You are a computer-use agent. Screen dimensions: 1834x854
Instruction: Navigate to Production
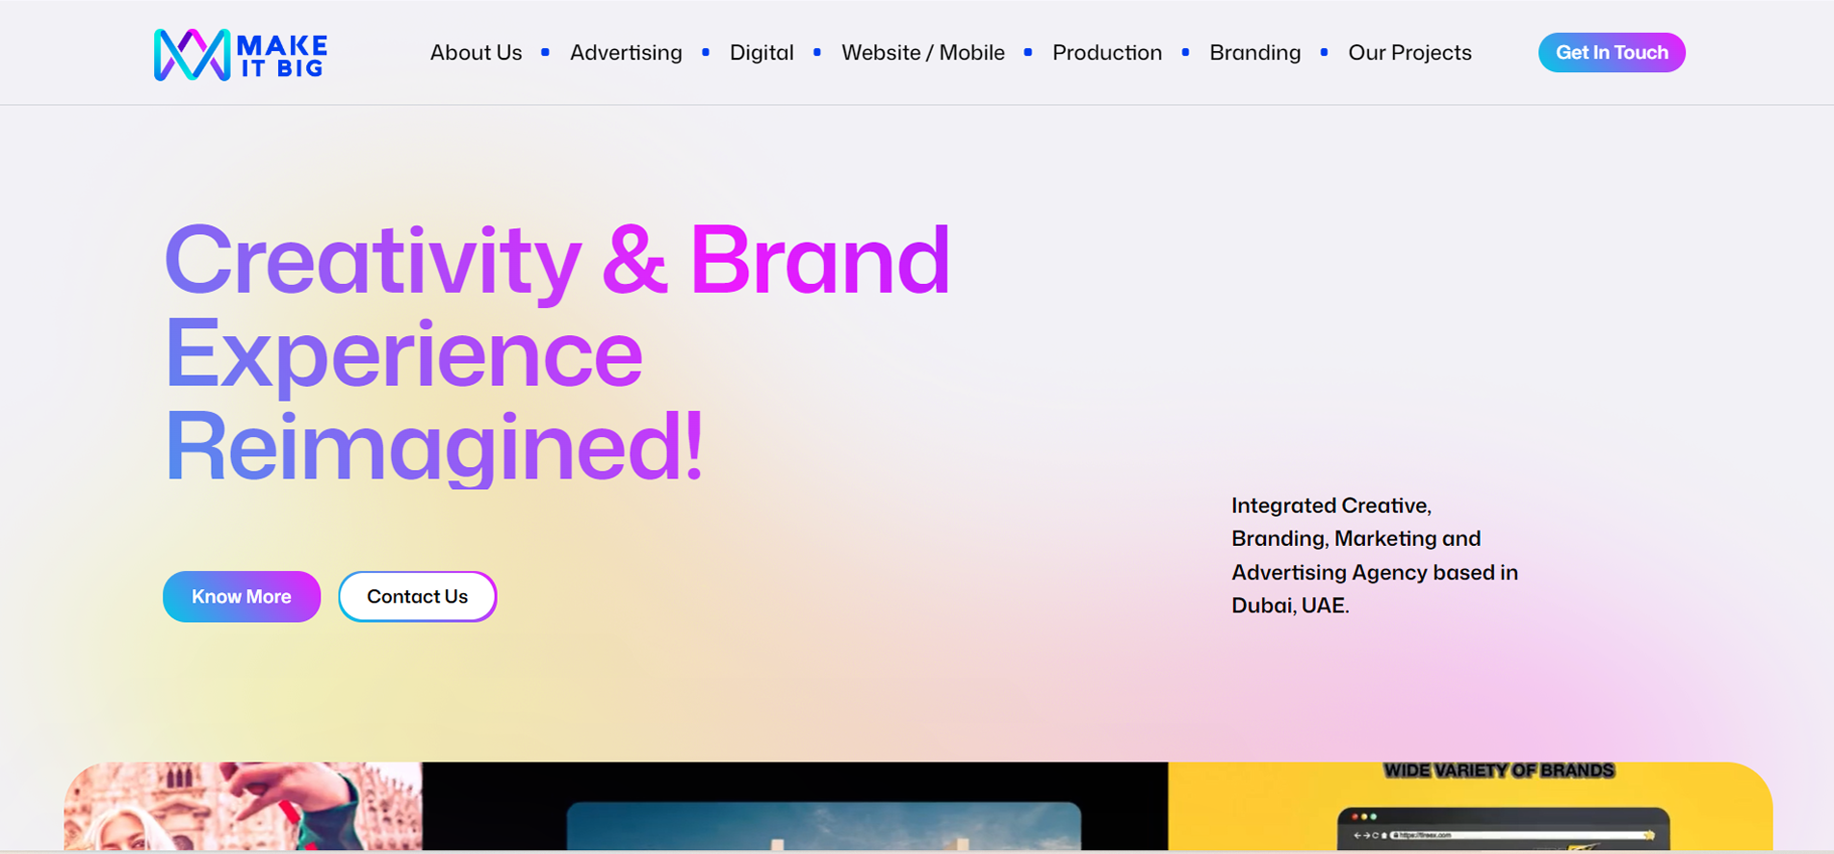click(x=1107, y=53)
